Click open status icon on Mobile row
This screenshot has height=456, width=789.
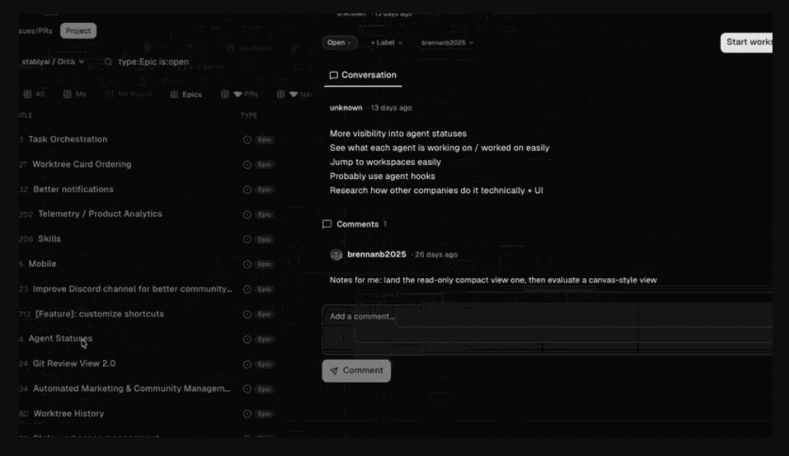point(247,264)
